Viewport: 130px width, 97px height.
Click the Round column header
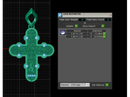(x=77, y=31)
